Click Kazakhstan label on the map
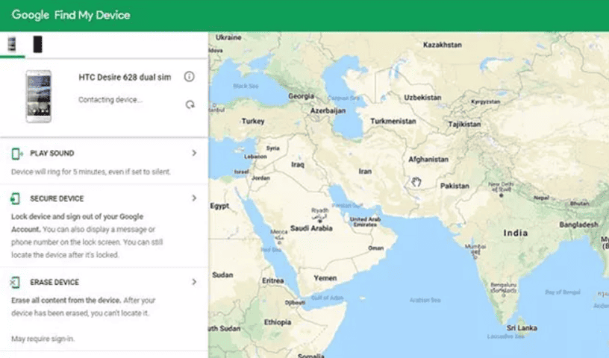Screen dimensions: 609x358 [443, 45]
